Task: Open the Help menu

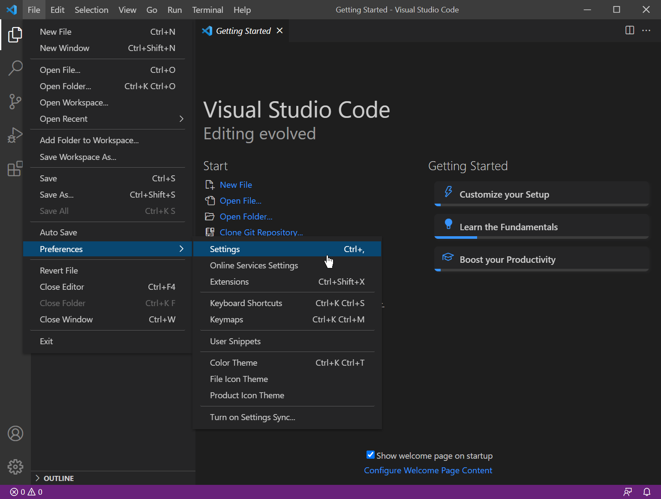Action: 242,9
